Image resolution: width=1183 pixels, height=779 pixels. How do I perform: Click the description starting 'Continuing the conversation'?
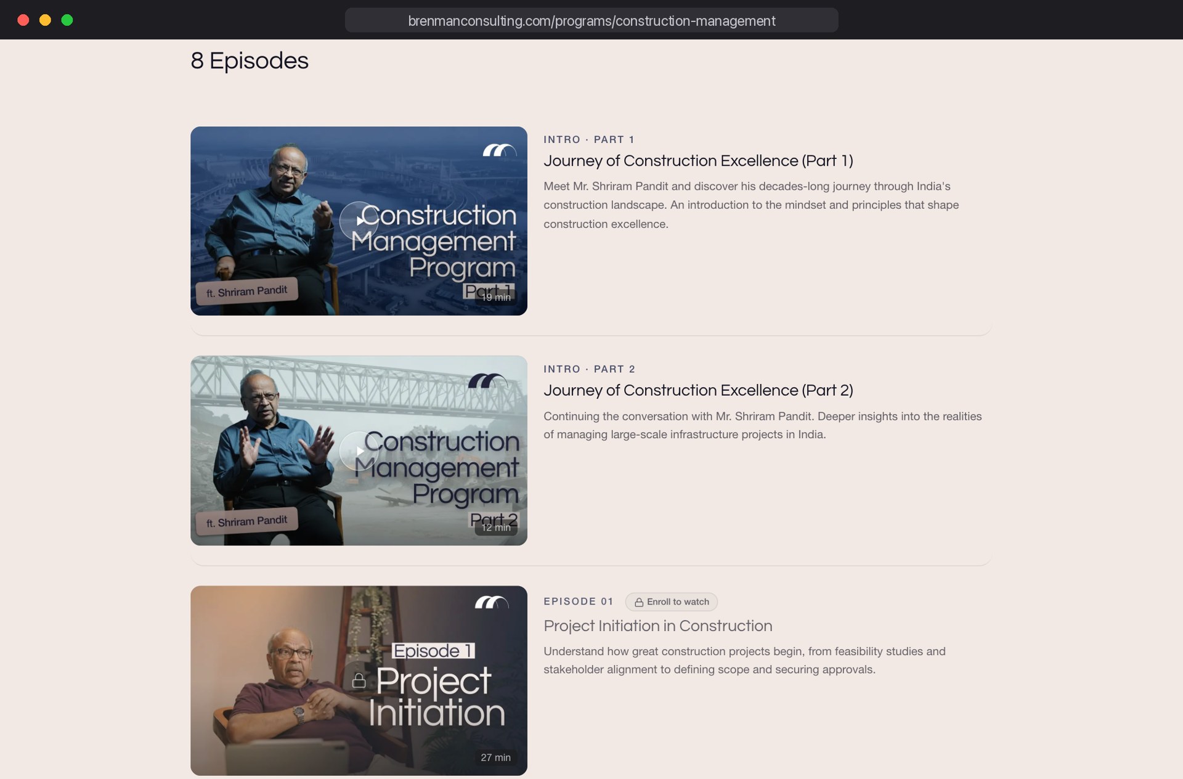[763, 425]
